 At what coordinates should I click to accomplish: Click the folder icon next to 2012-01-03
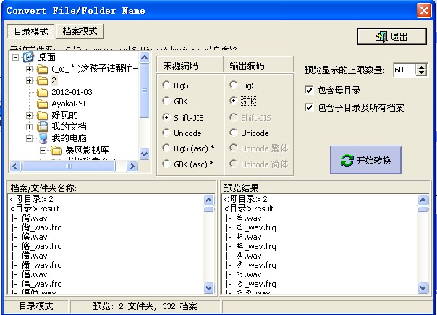point(43,92)
